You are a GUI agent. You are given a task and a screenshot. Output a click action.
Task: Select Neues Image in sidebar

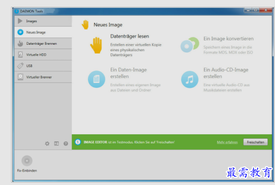pyautogui.click(x=43, y=32)
